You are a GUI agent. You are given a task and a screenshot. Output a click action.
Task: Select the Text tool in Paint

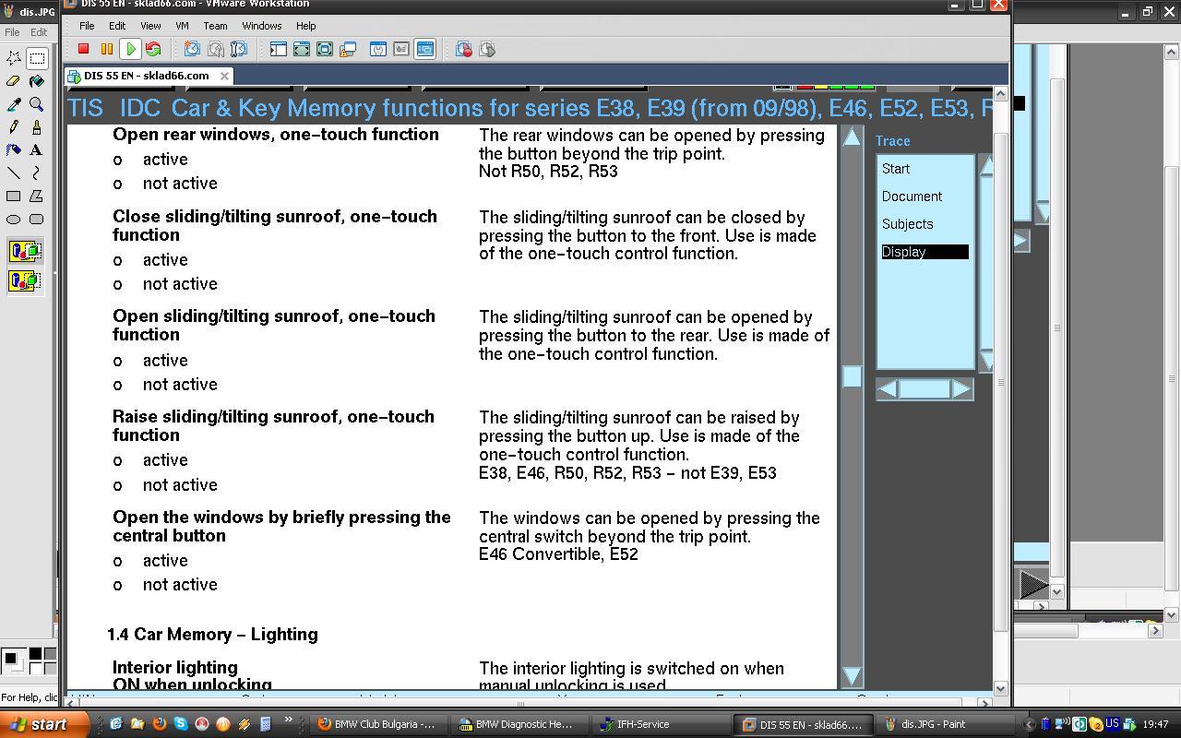click(37, 149)
